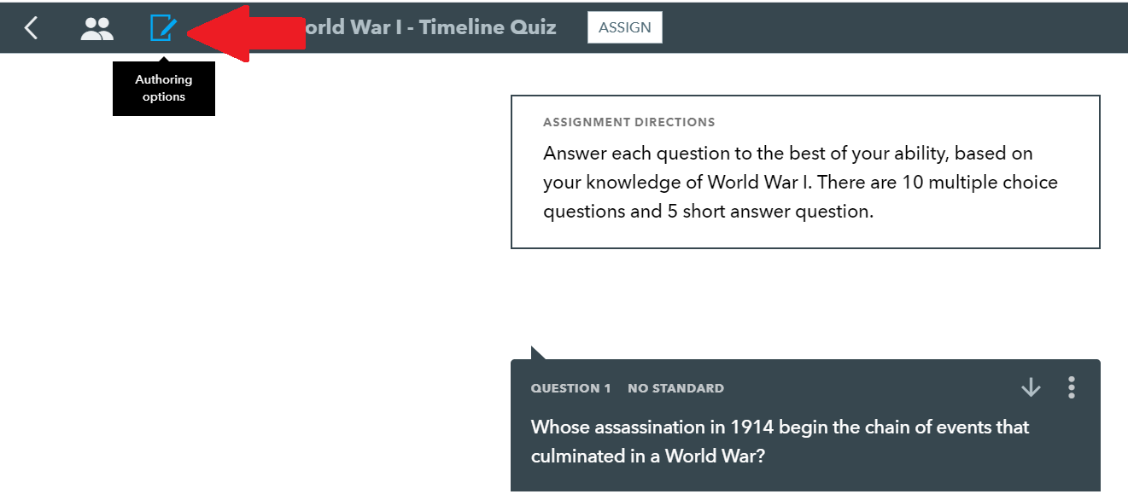Click the Authoring options tooltip
The width and height of the screenshot is (1128, 500).
pyautogui.click(x=164, y=89)
